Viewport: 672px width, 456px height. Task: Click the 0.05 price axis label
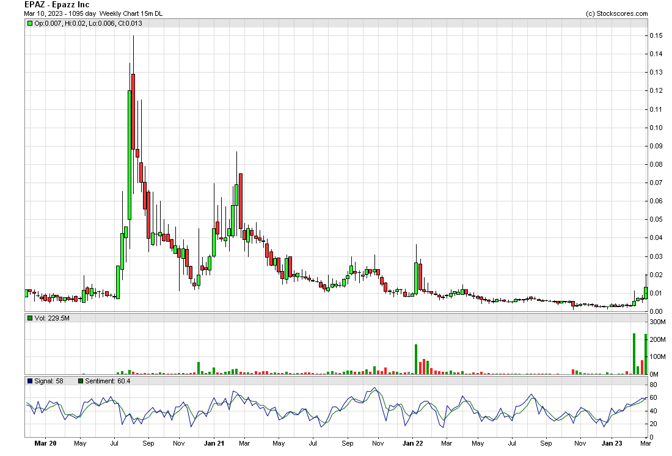click(x=656, y=220)
